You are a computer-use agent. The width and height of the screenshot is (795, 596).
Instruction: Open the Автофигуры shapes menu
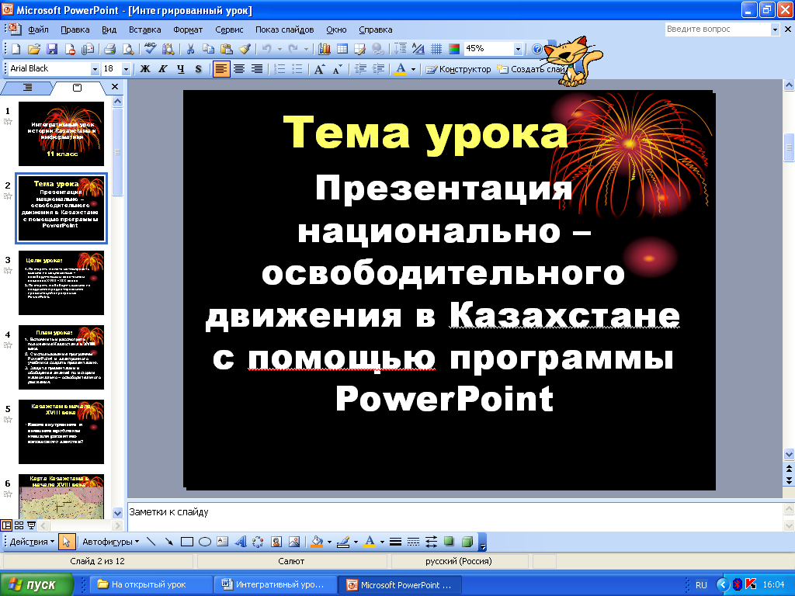pyautogui.click(x=110, y=542)
